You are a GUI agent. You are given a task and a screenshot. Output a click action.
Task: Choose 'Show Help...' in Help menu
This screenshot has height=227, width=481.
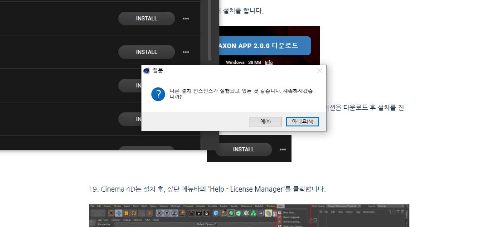(289, 213)
